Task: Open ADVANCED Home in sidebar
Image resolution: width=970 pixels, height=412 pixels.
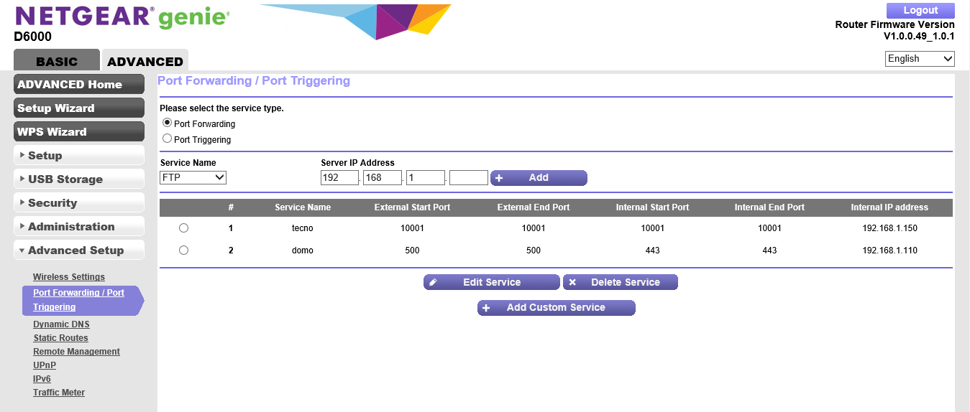Action: (x=79, y=85)
